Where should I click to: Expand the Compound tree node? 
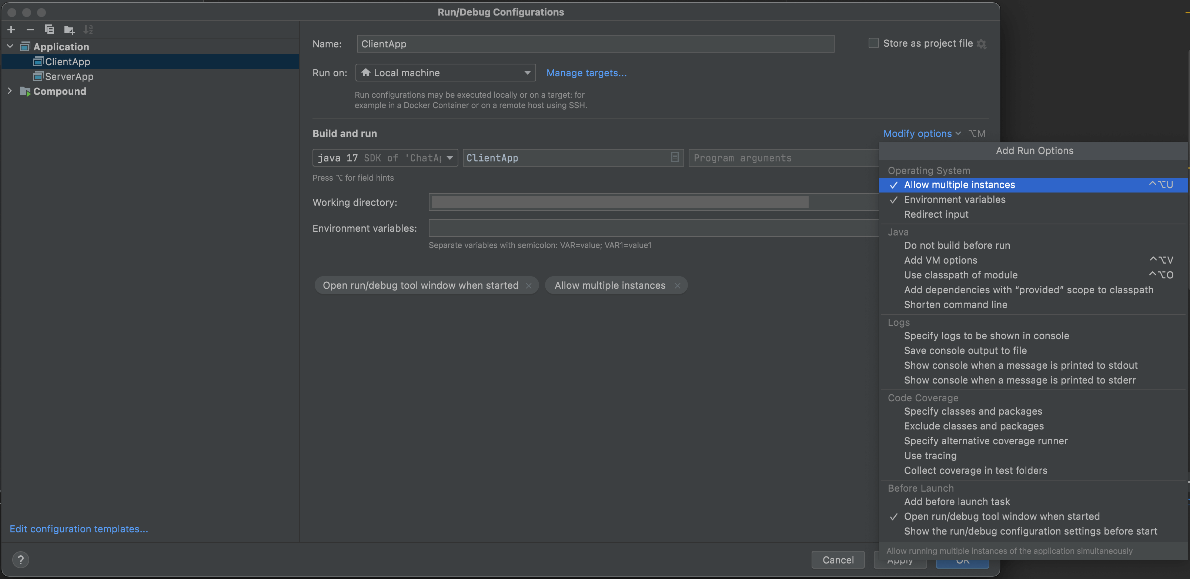(x=10, y=91)
